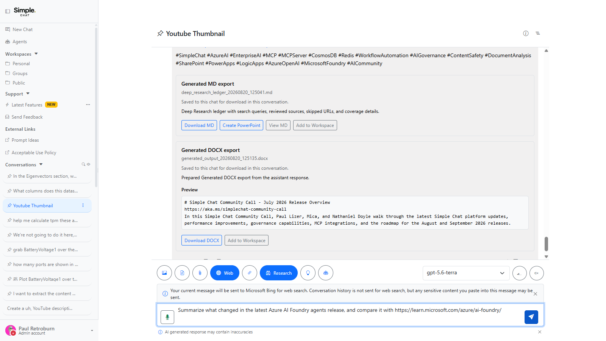The height and width of the screenshot is (341, 606).
Task: Dismiss the AI inaccuracies disclaimer
Action: tap(540, 332)
